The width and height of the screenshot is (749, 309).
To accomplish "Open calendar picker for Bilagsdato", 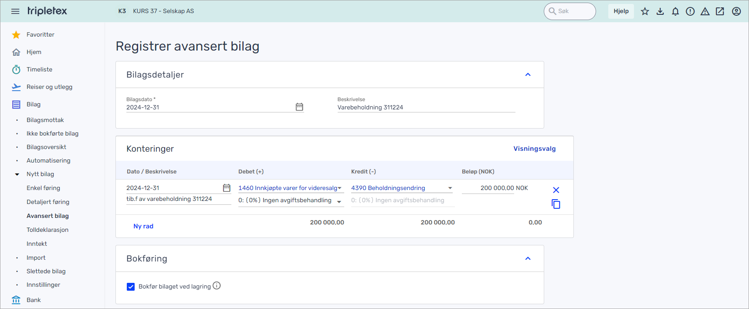I will tap(299, 107).
